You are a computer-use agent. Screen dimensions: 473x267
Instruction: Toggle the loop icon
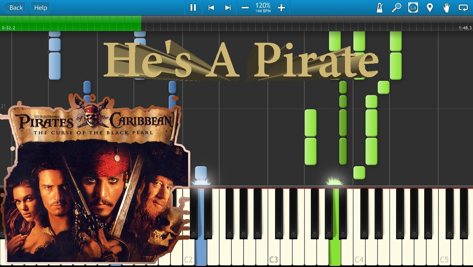[463, 8]
